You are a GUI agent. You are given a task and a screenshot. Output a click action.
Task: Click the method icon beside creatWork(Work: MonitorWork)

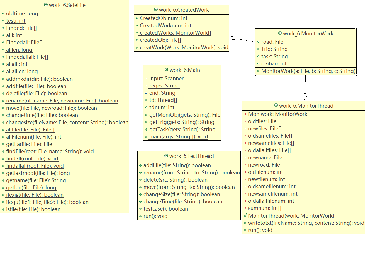pos(137,47)
